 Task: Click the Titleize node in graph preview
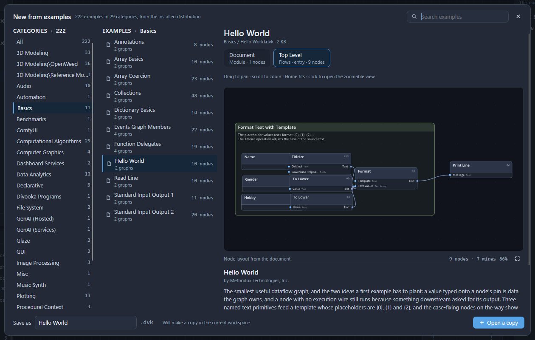pyautogui.click(x=320, y=164)
